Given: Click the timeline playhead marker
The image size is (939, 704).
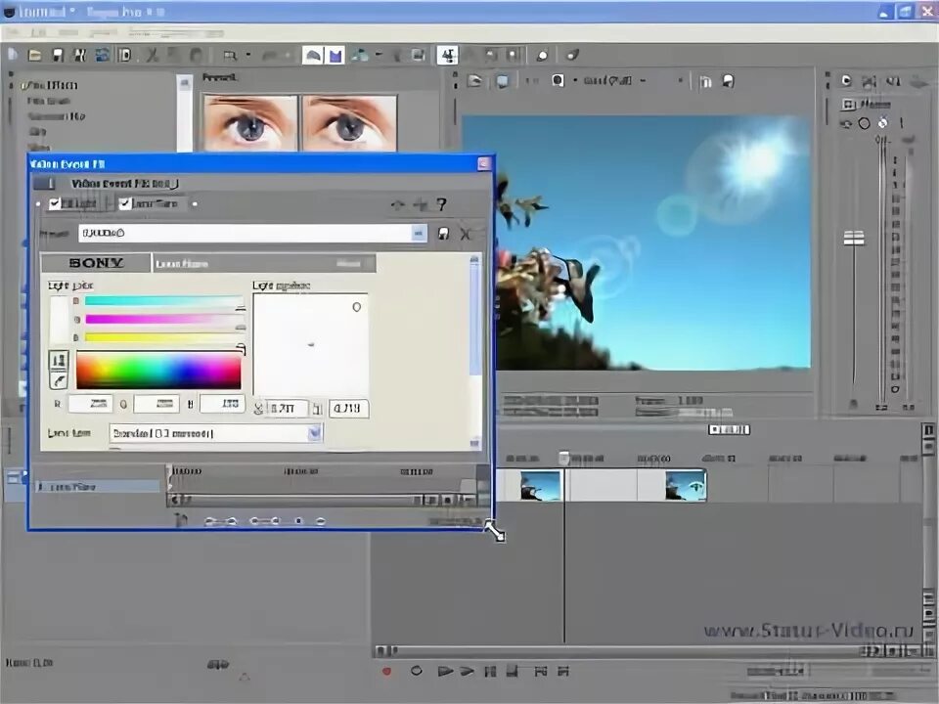Looking at the screenshot, I should click(x=564, y=459).
